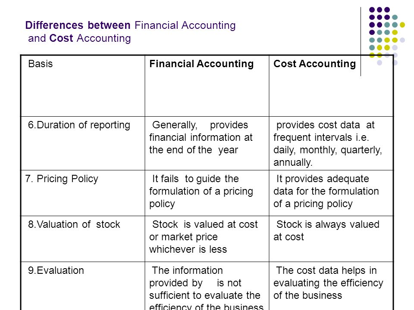Viewport: 414px width, 310px height.
Task: Click the cell 'Generally, provides financial information'
Action: coord(207,143)
